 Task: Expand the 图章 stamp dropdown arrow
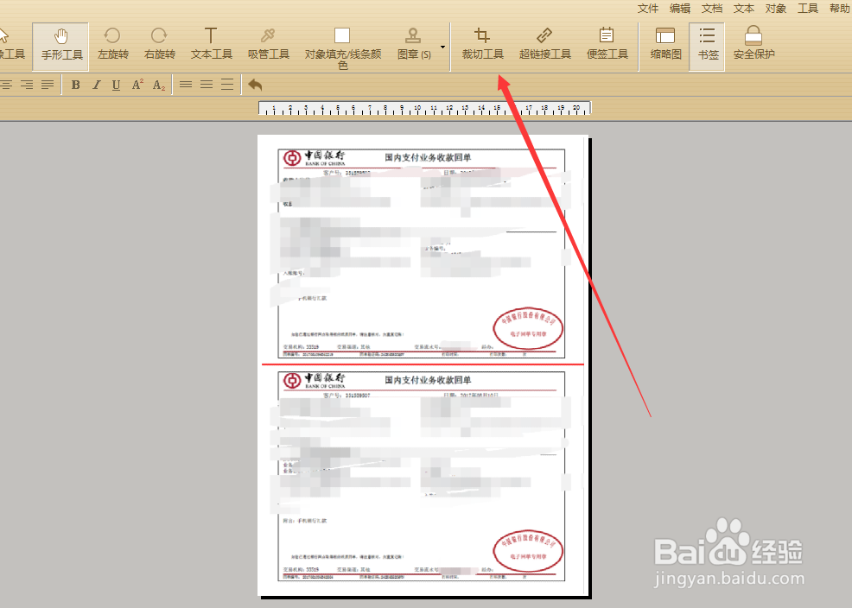point(442,47)
